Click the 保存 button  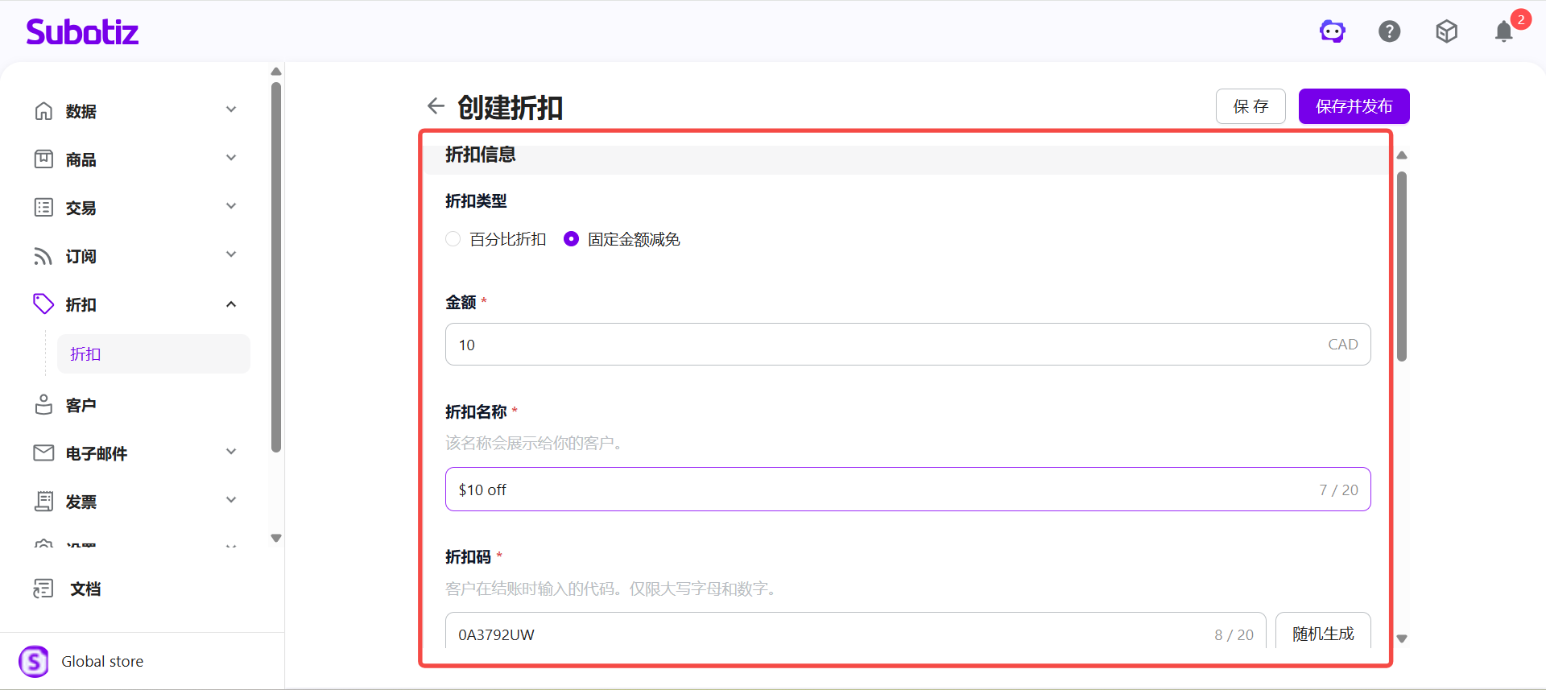click(1250, 106)
